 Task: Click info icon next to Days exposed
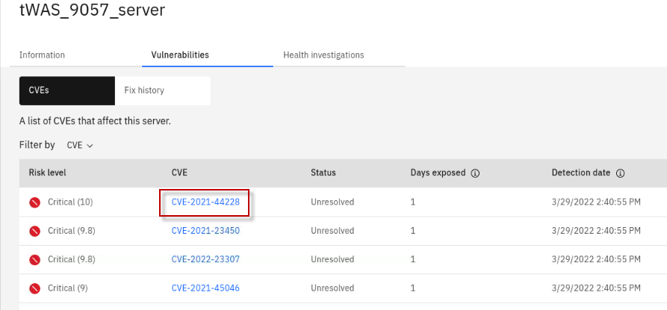[475, 173]
